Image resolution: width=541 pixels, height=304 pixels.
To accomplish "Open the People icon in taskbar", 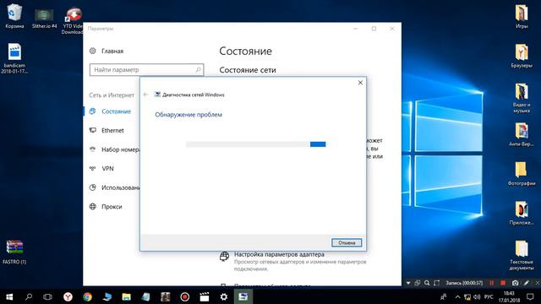I will (x=444, y=296).
